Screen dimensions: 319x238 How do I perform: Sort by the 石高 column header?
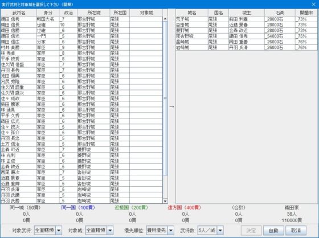(280, 13)
